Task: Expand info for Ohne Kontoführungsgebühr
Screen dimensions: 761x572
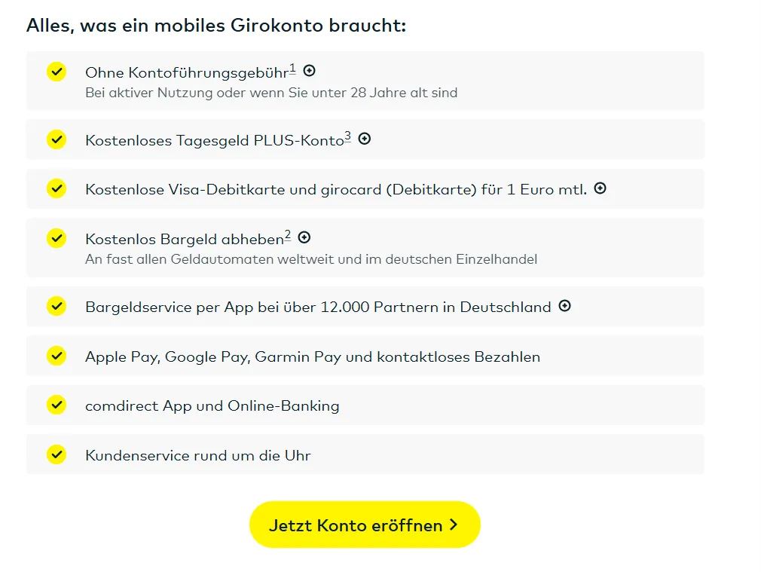Action: point(309,71)
